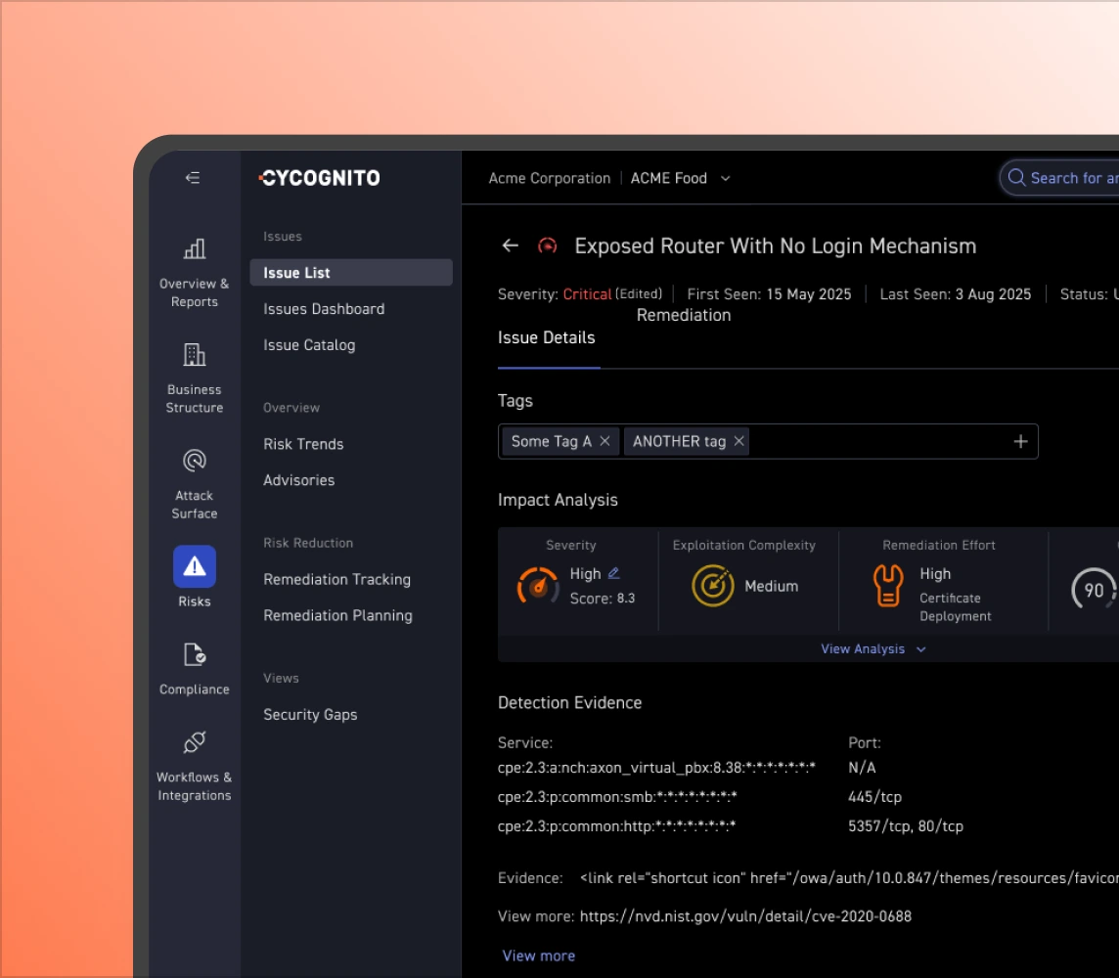The width and height of the screenshot is (1119, 978).
Task: Remove the Some Tag A tag
Action: 604,441
